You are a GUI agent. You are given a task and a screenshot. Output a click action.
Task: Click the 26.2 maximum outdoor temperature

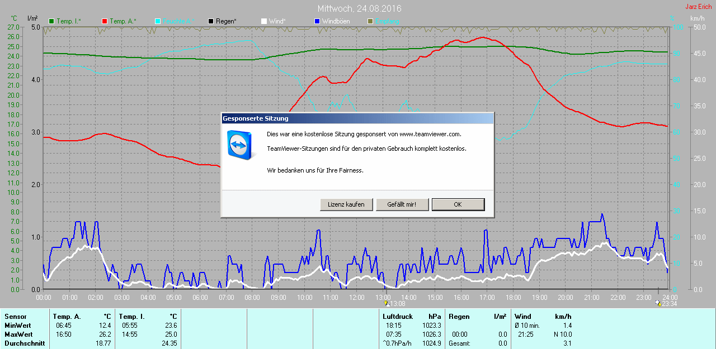click(x=105, y=334)
